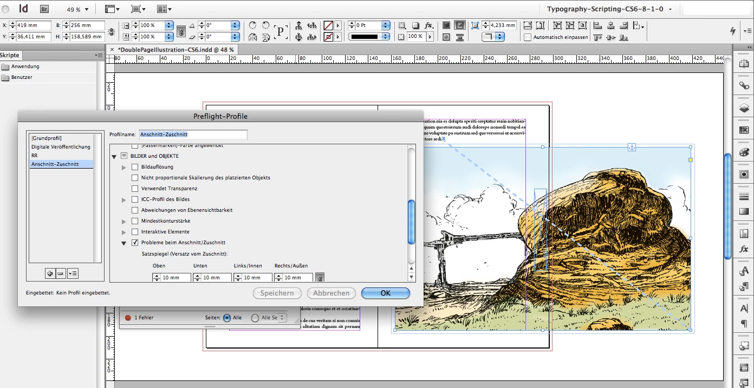The image size is (754, 388).
Task: Open the view options dropdown
Action: (112, 9)
